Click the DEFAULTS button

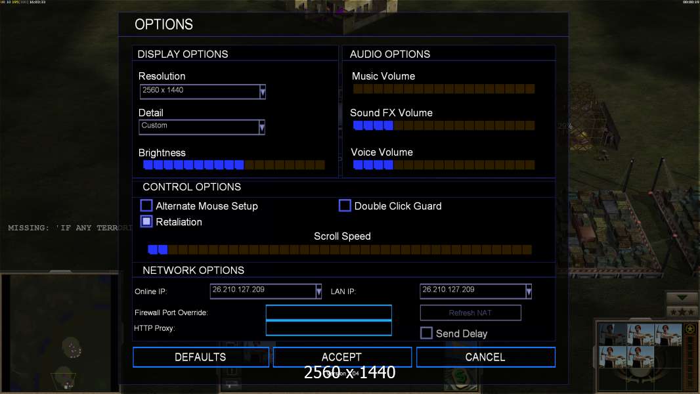(x=201, y=357)
